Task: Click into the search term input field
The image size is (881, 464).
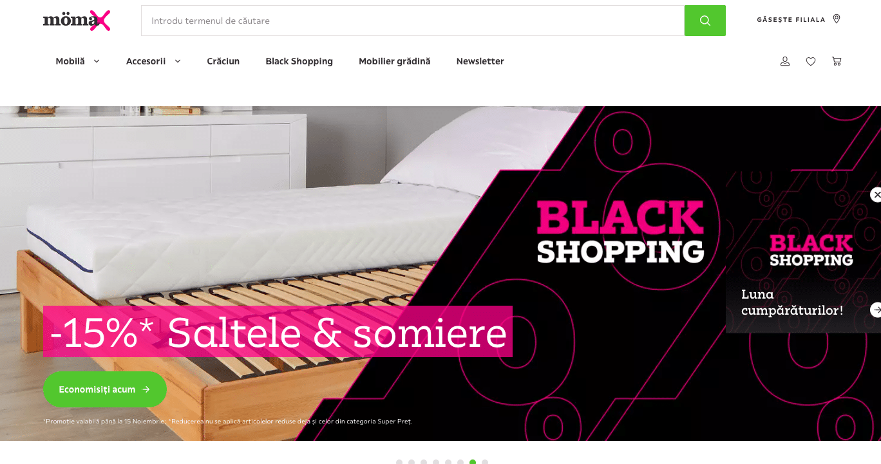Action: coord(413,21)
